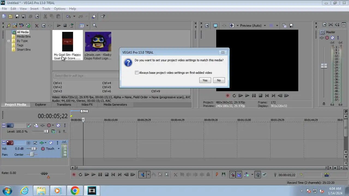Click Yes in the VEGAS Pro dialog
349x196 pixels.
tap(205, 80)
